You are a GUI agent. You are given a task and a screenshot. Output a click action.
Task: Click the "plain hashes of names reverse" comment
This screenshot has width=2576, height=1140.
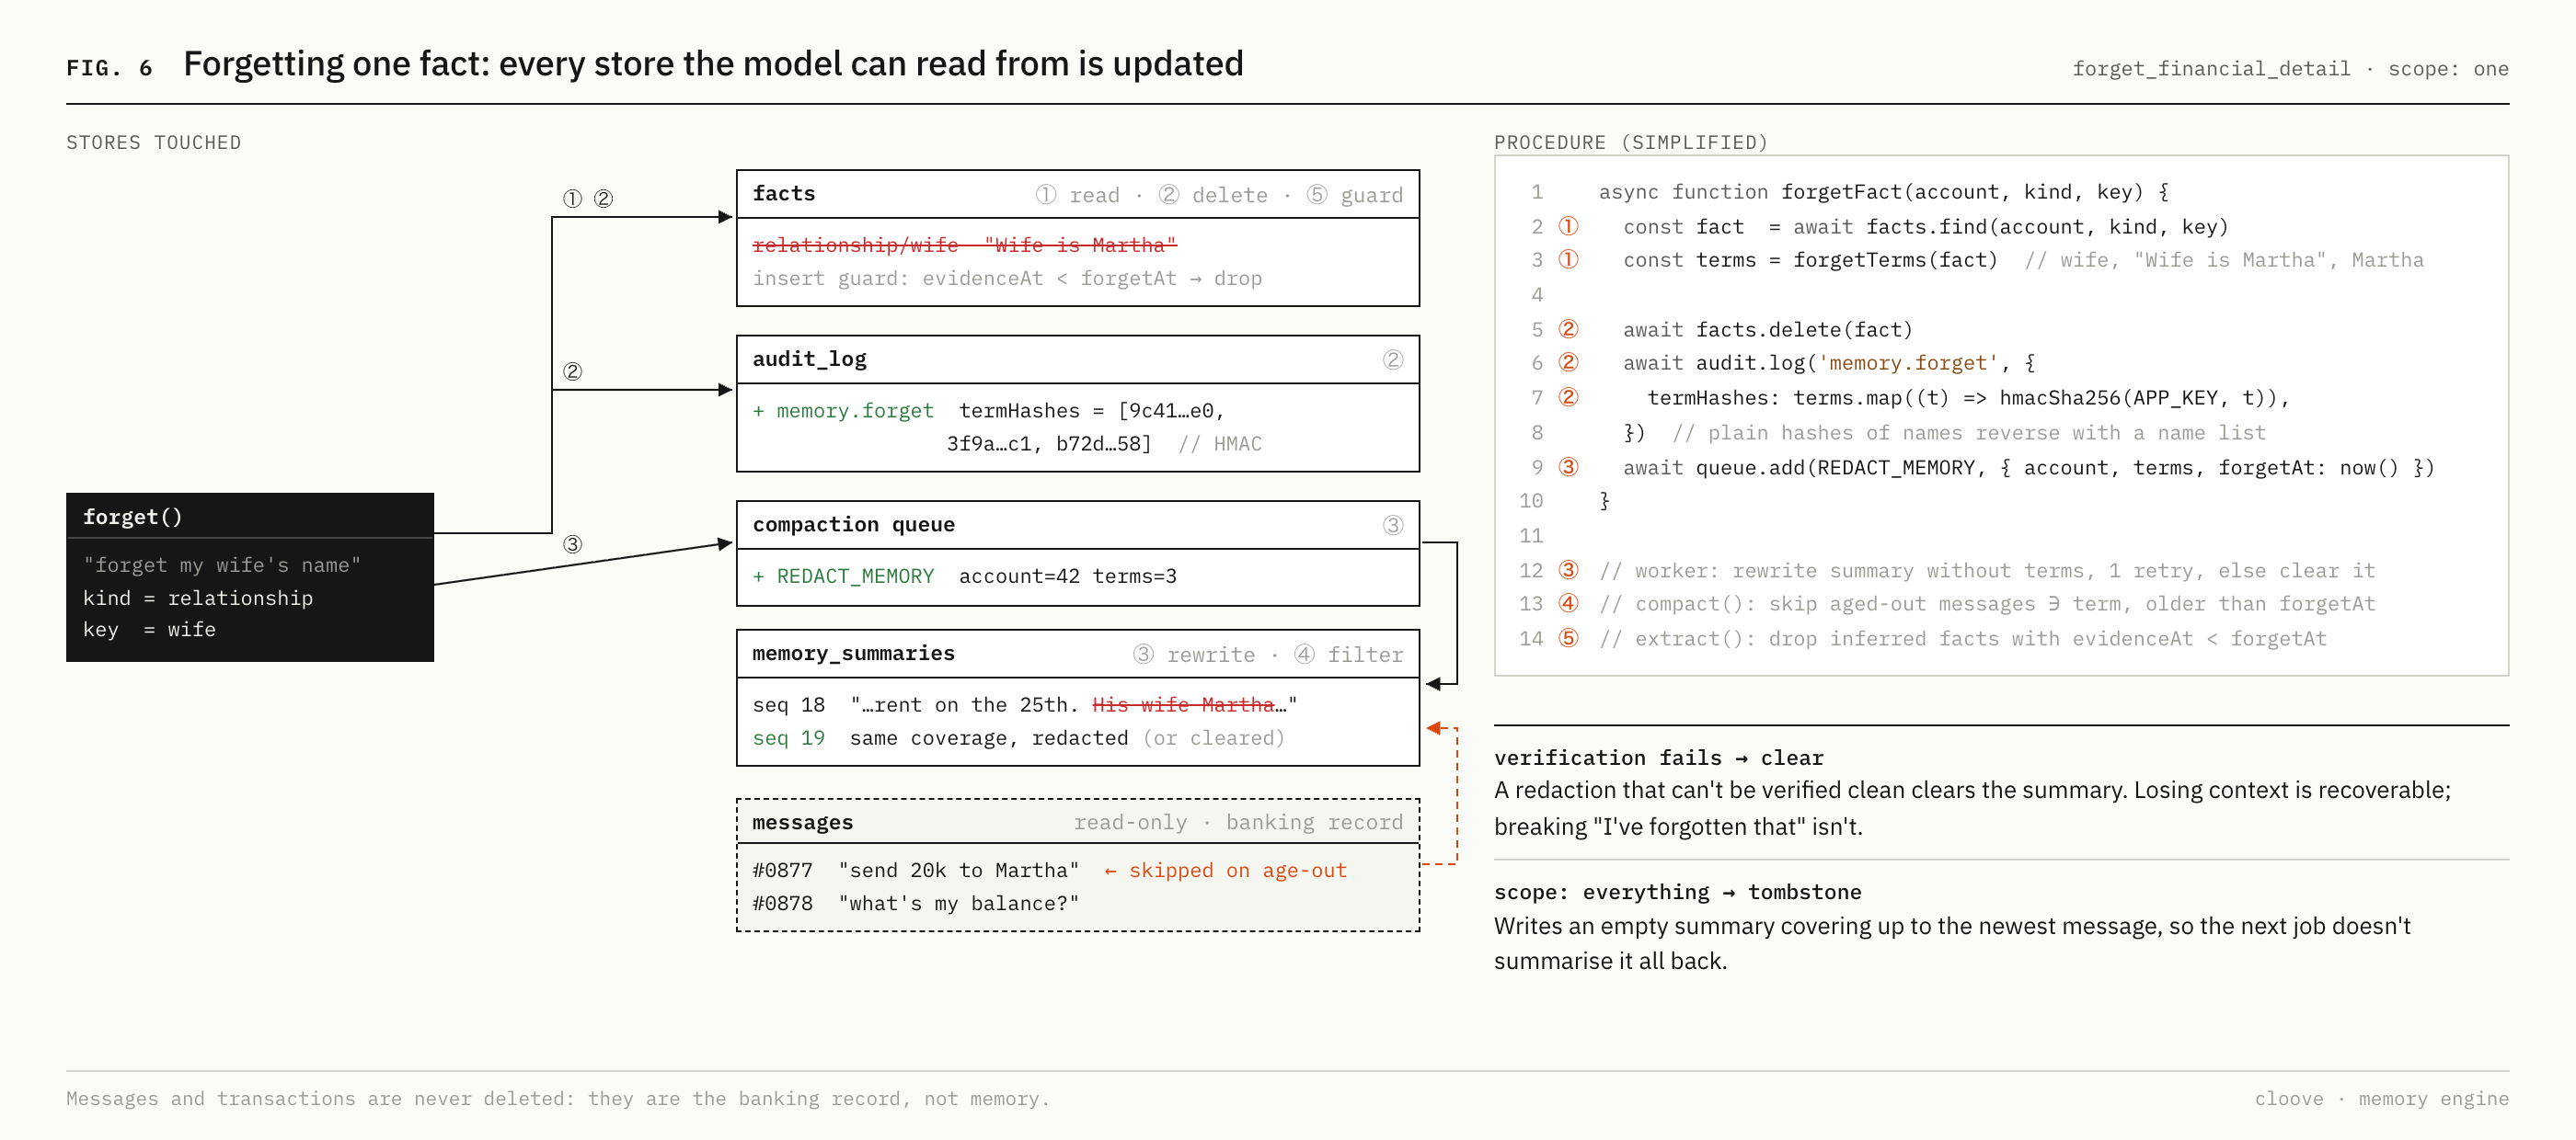pyautogui.click(x=1968, y=433)
